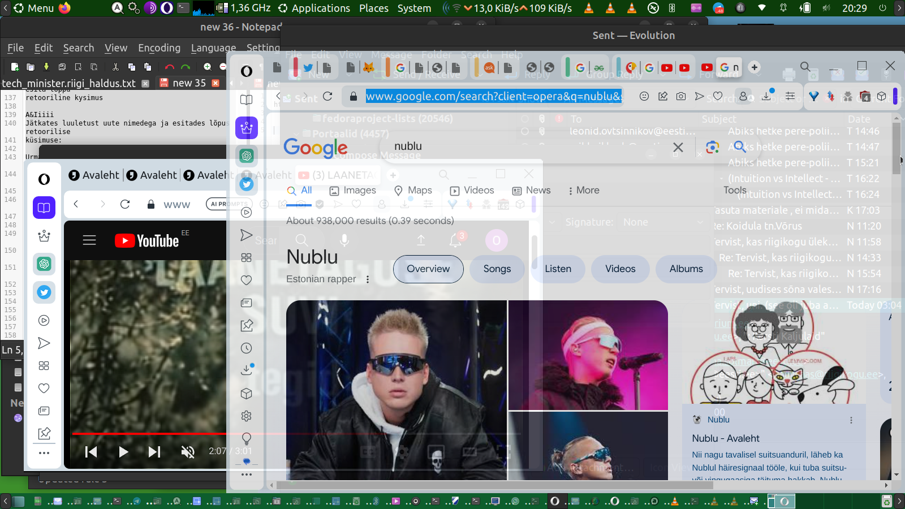The height and width of the screenshot is (509, 905).
Task: Click the Google Lens image search icon
Action: (x=712, y=147)
